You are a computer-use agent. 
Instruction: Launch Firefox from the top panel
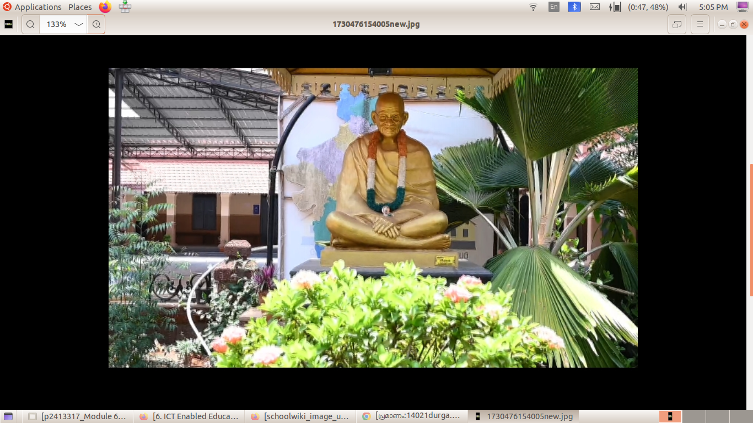point(105,7)
